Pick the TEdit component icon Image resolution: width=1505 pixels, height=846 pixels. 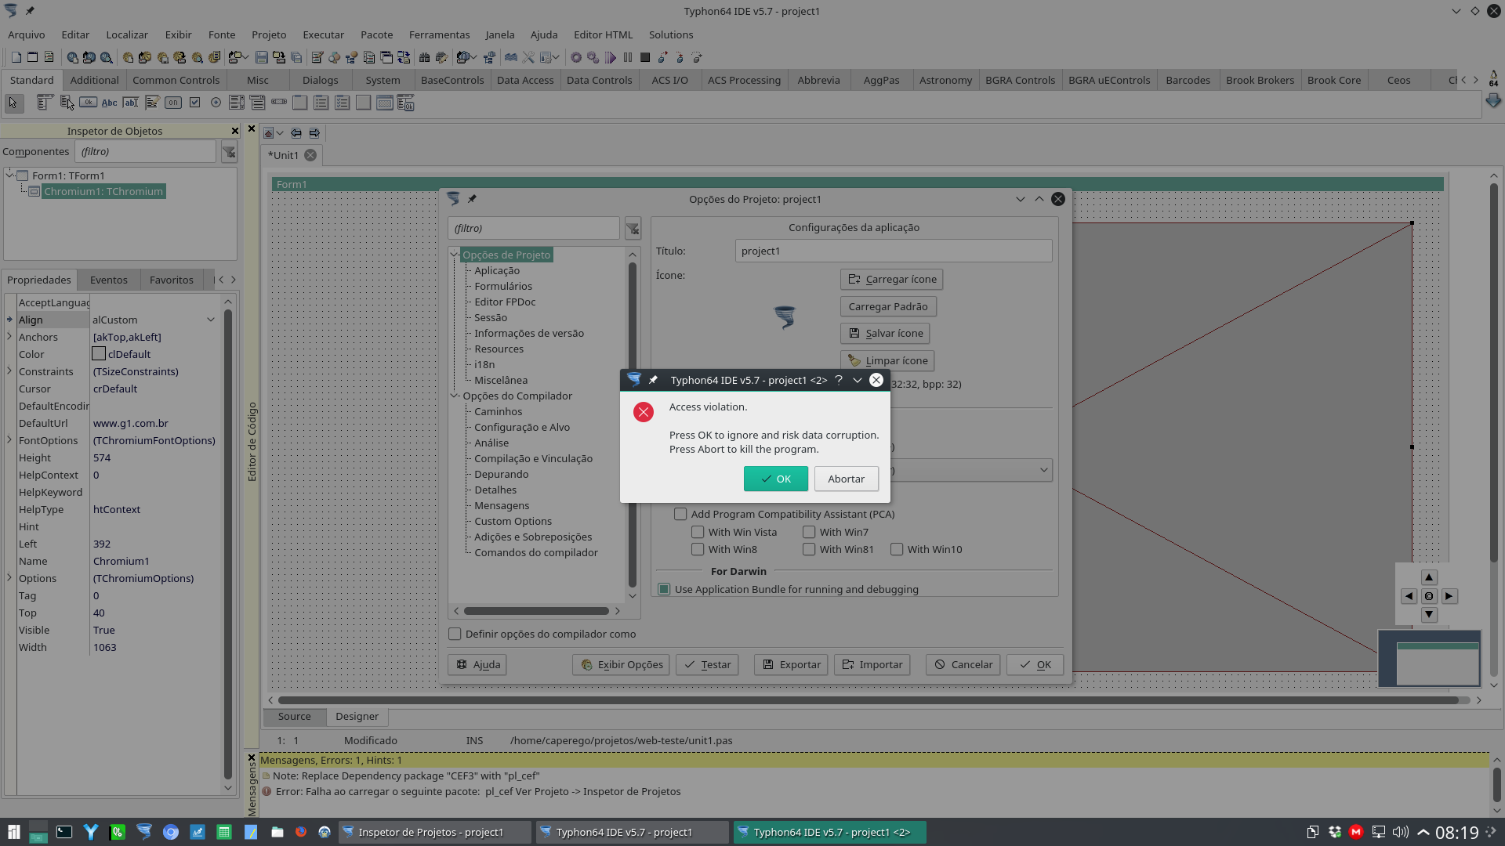click(130, 103)
